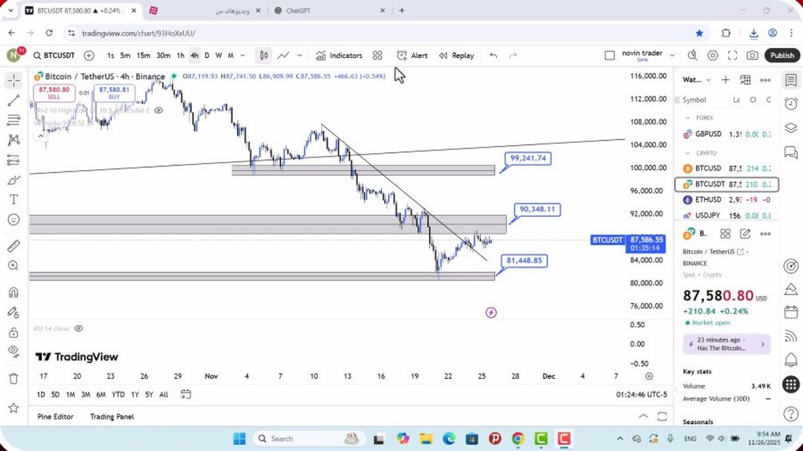Select the text annotation tool
The width and height of the screenshot is (803, 451).
click(13, 199)
